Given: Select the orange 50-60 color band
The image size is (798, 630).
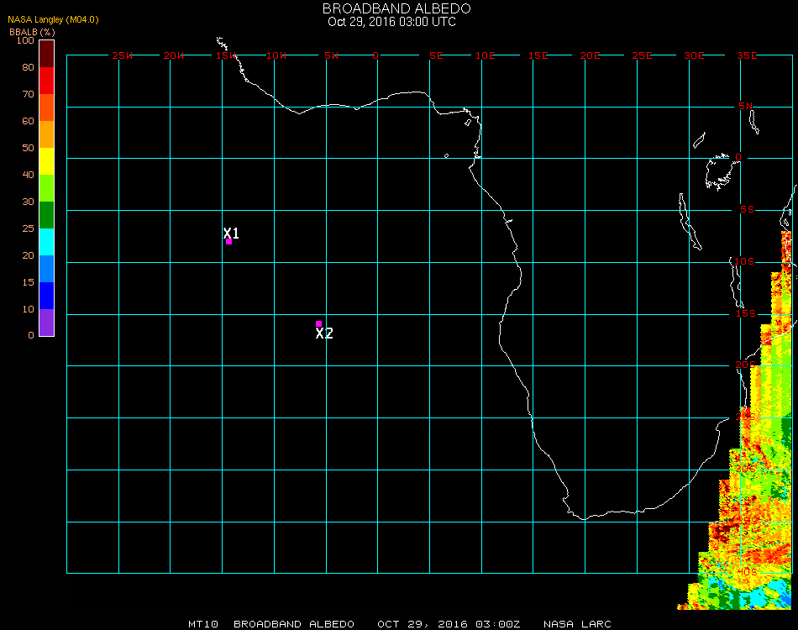Looking at the screenshot, I should [x=46, y=134].
